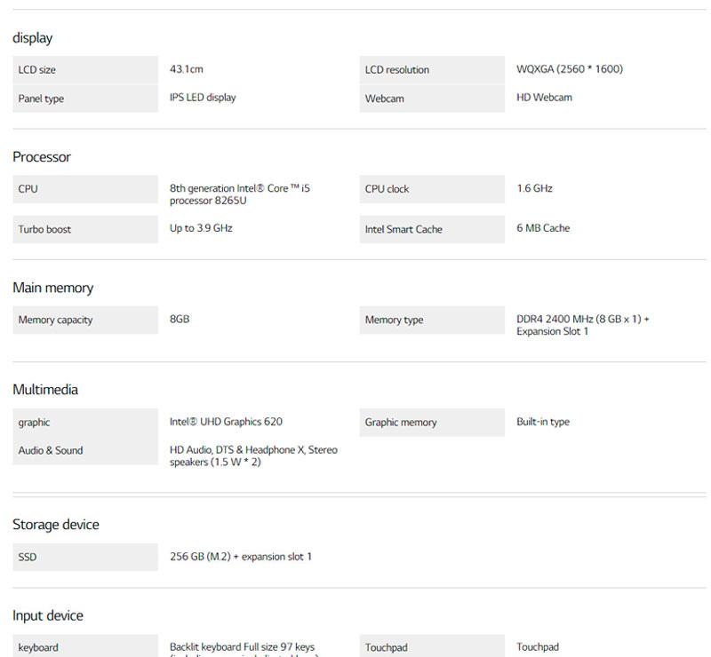Click the "Up to 3.9 GHz" value

pyautogui.click(x=201, y=228)
